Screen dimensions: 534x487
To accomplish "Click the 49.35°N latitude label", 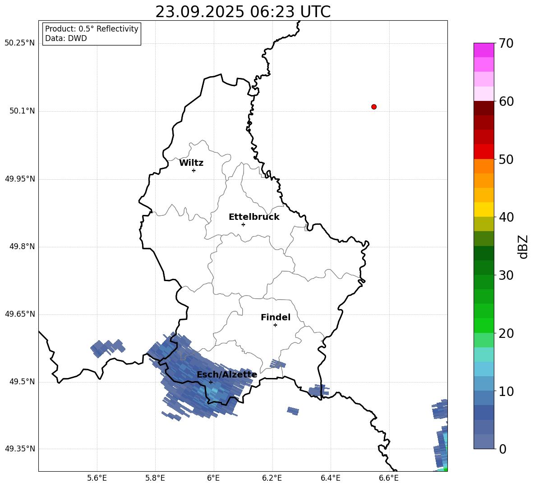I will [x=20, y=449].
